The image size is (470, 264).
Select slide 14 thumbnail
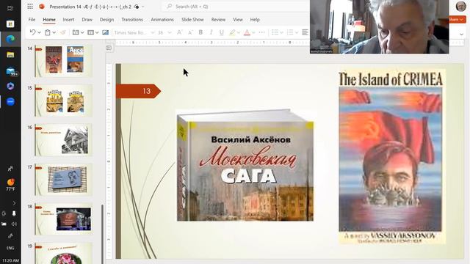[64, 61]
